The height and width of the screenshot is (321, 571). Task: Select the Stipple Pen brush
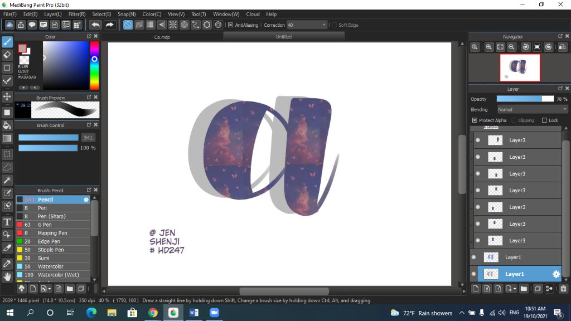pos(53,250)
